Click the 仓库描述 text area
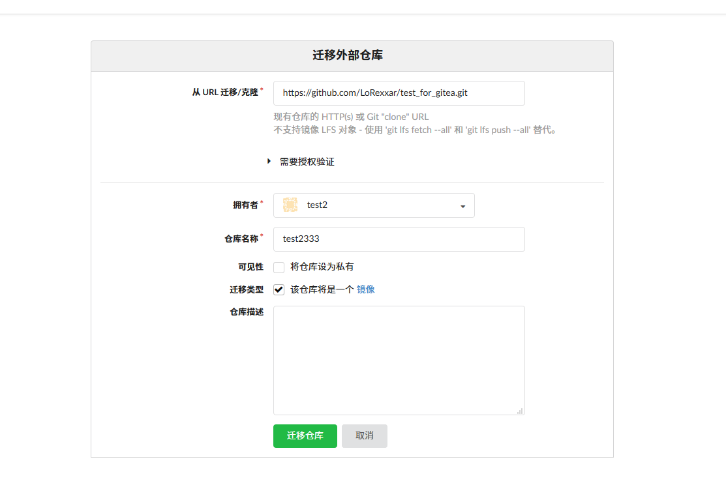This screenshot has height=485, width=726. (x=399, y=360)
